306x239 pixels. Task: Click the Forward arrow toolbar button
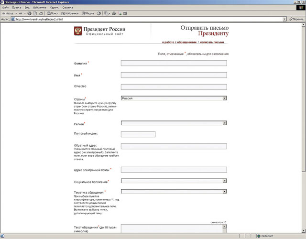coord(21,13)
